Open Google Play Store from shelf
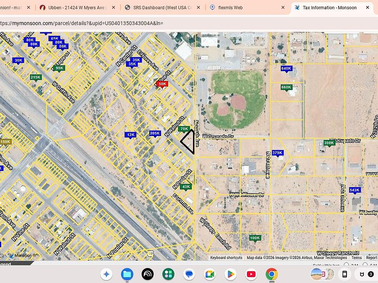Image resolution: width=378 pixels, height=283 pixels. (230, 274)
